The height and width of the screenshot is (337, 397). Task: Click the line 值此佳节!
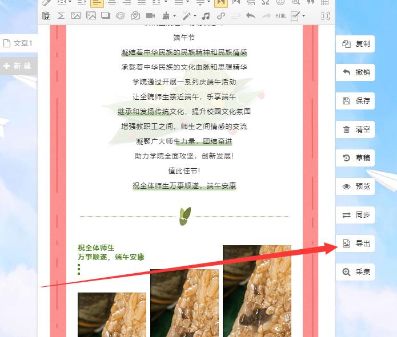184,171
